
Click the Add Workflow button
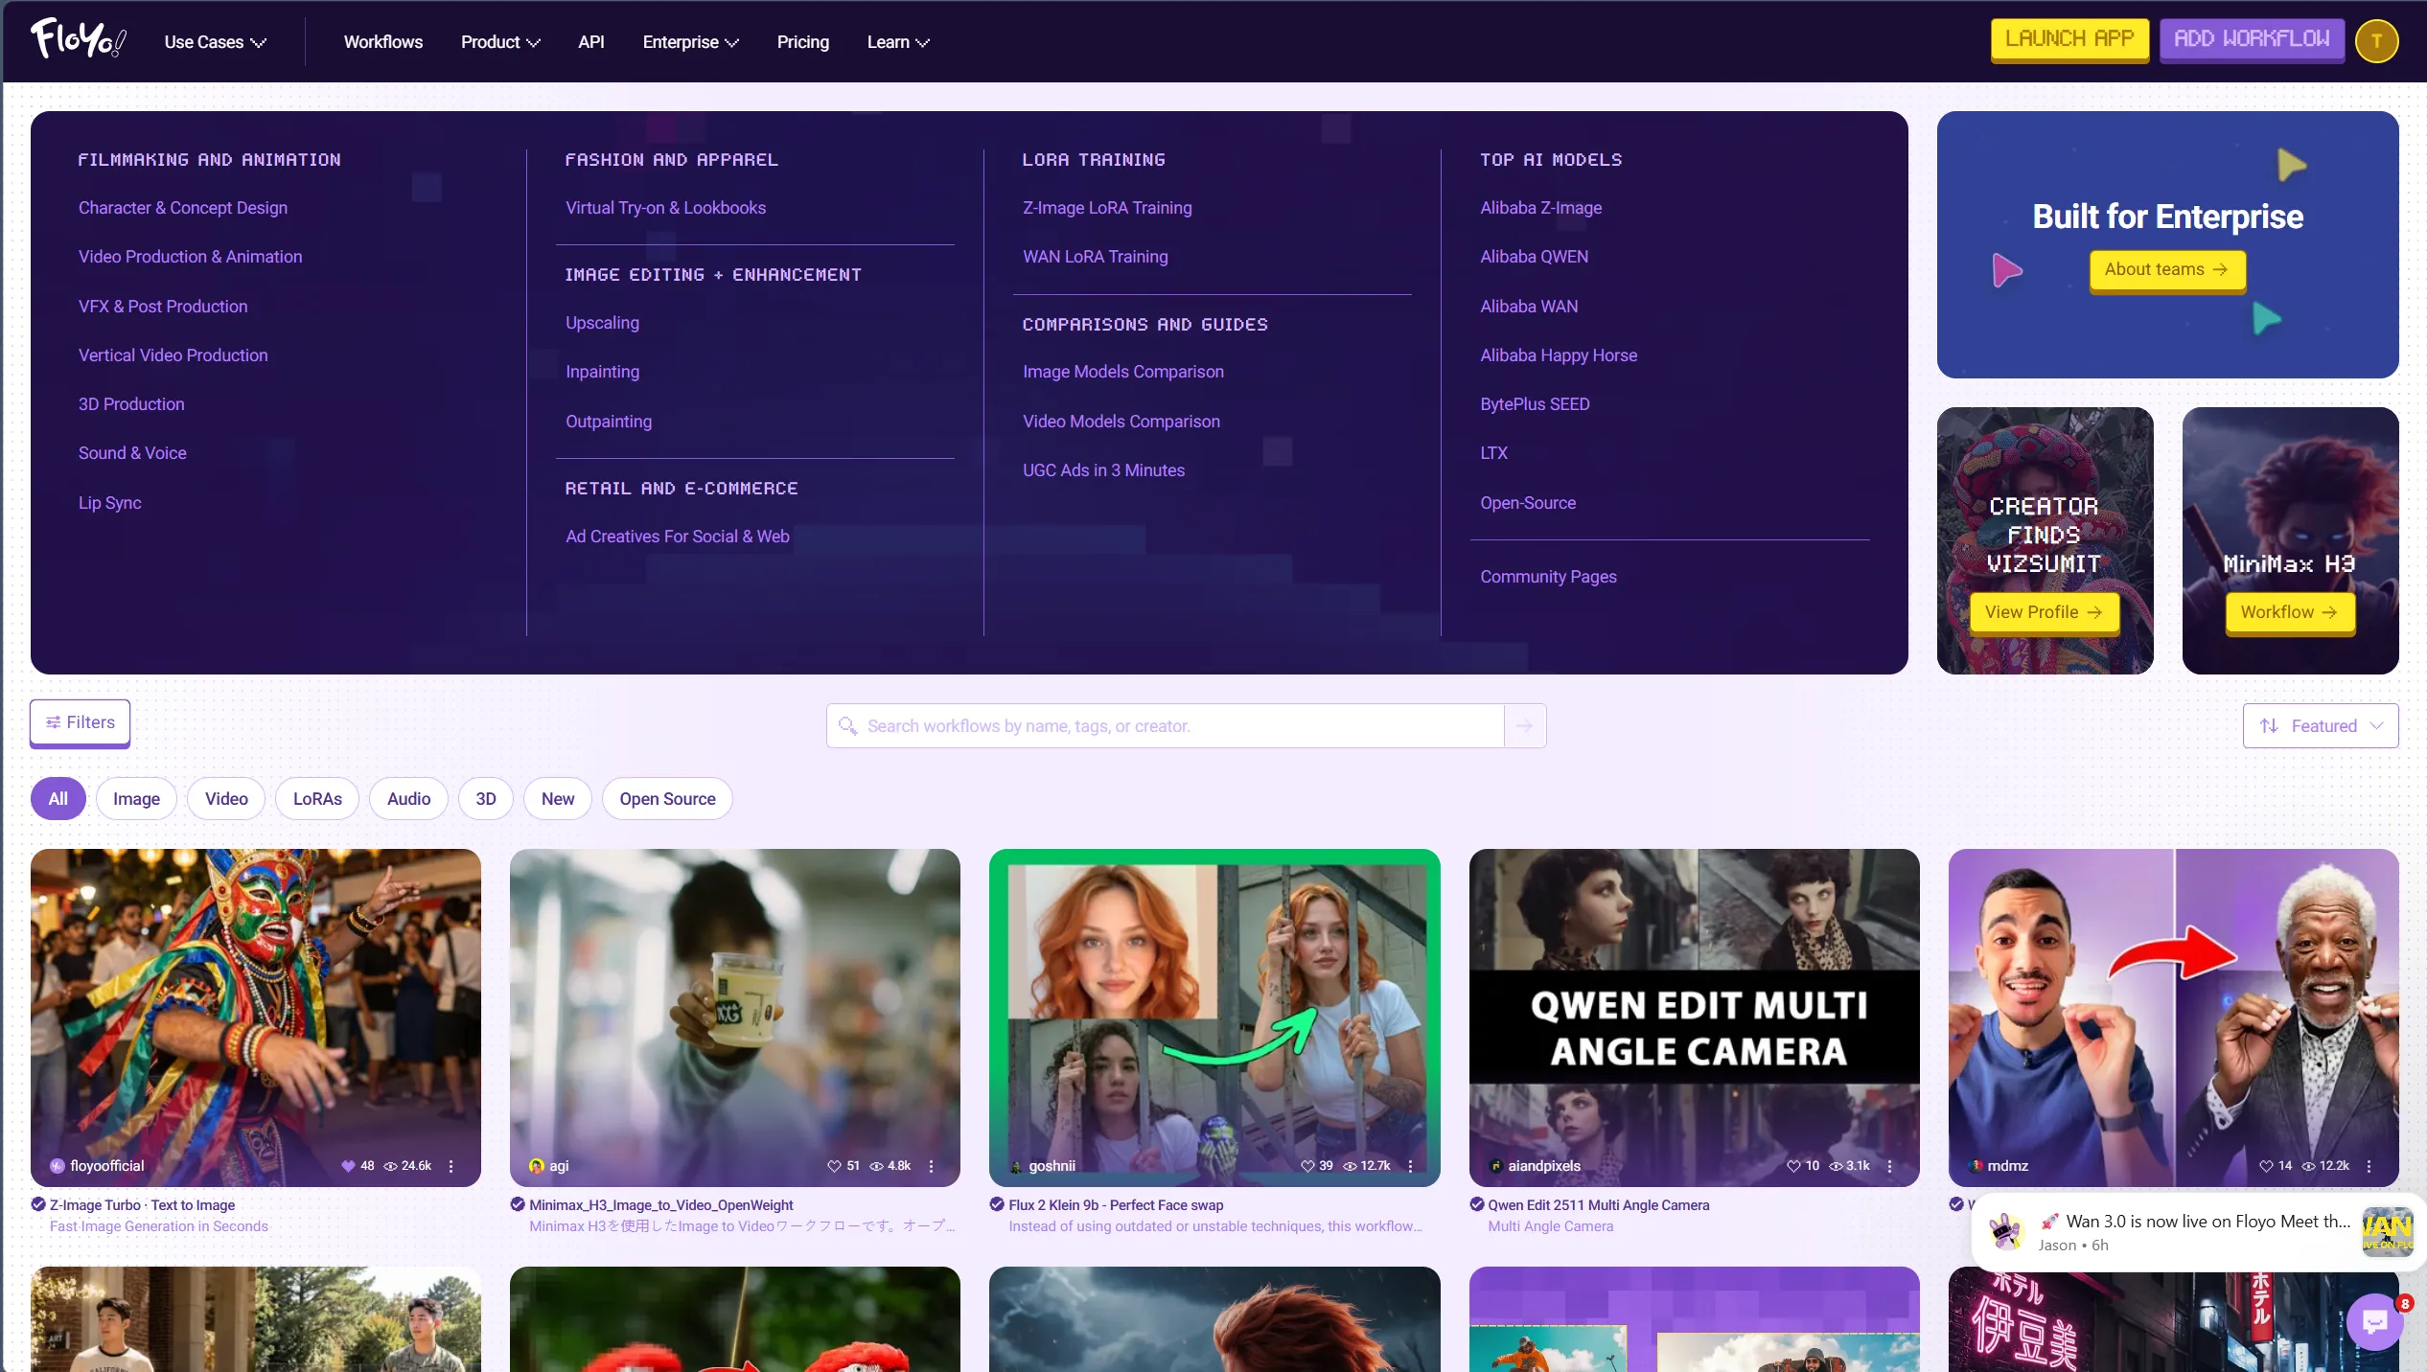pos(2252,39)
